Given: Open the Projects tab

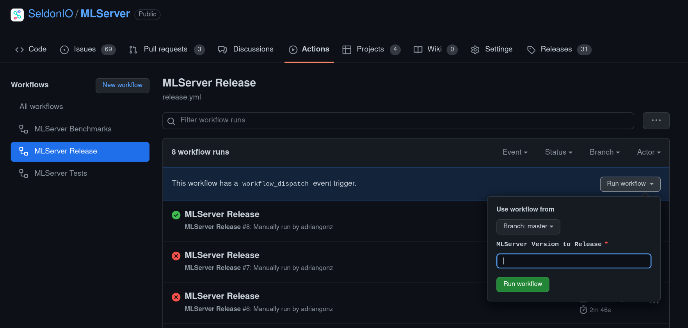Looking at the screenshot, I should click(371, 49).
